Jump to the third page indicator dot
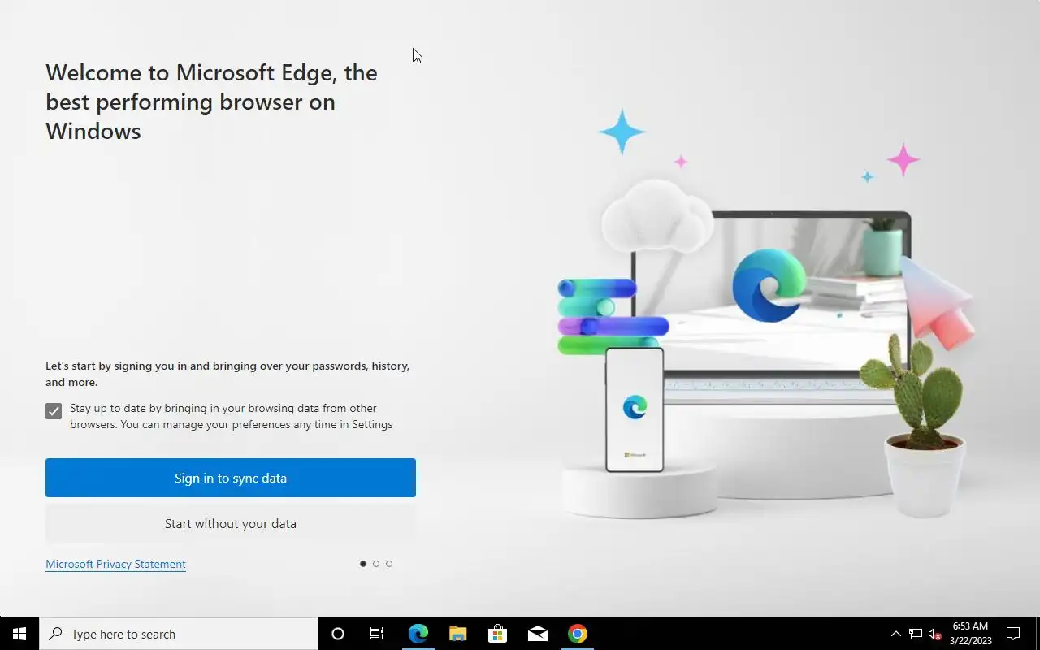Viewport: 1040px width, 650px height. pos(389,564)
